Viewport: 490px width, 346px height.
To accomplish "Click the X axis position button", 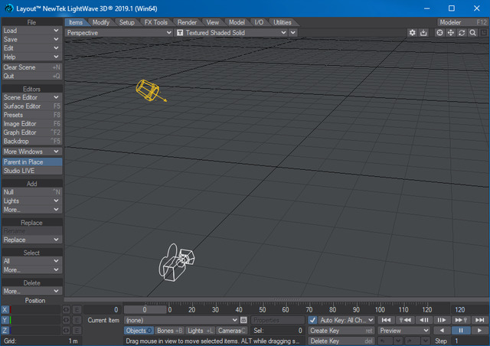I will [5, 309].
